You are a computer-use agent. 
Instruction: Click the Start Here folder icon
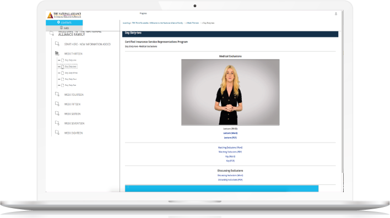[57, 43]
